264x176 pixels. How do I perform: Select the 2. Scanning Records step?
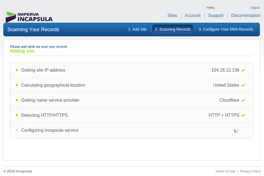pos(173,29)
